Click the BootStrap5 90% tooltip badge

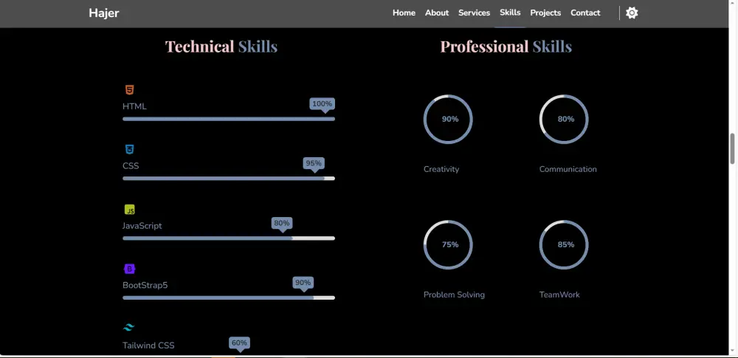(x=303, y=283)
